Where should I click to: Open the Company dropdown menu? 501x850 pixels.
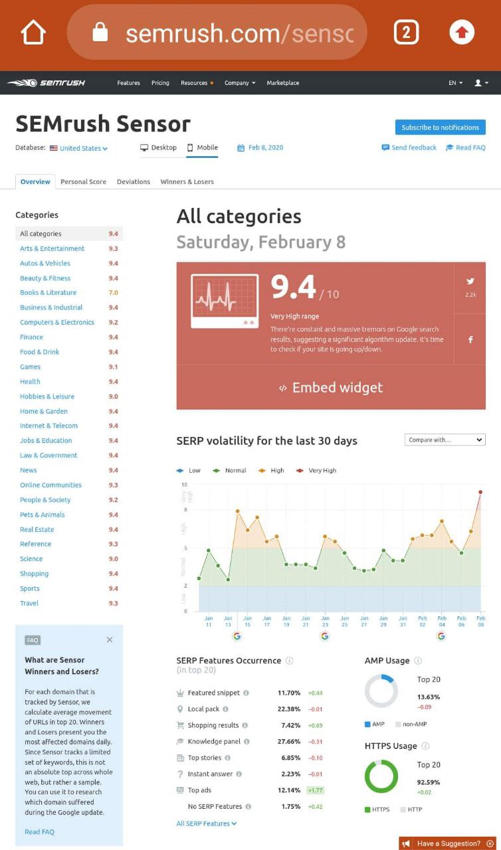point(240,83)
